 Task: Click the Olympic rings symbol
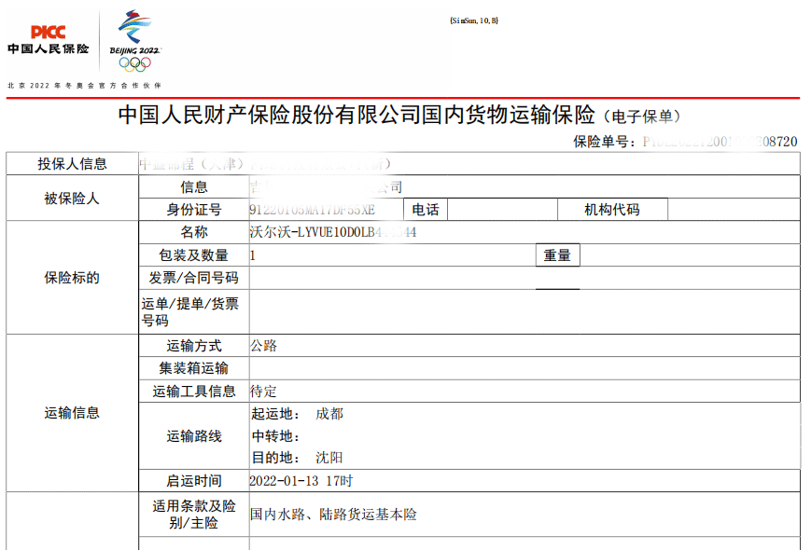click(x=134, y=62)
